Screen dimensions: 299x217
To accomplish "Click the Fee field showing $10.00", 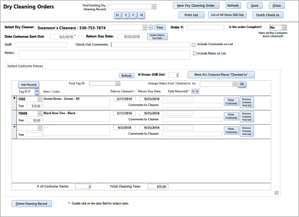I will tap(34, 106).
